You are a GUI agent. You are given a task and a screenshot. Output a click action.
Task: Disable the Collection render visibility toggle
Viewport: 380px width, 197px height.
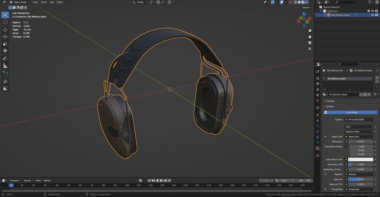coord(377,11)
